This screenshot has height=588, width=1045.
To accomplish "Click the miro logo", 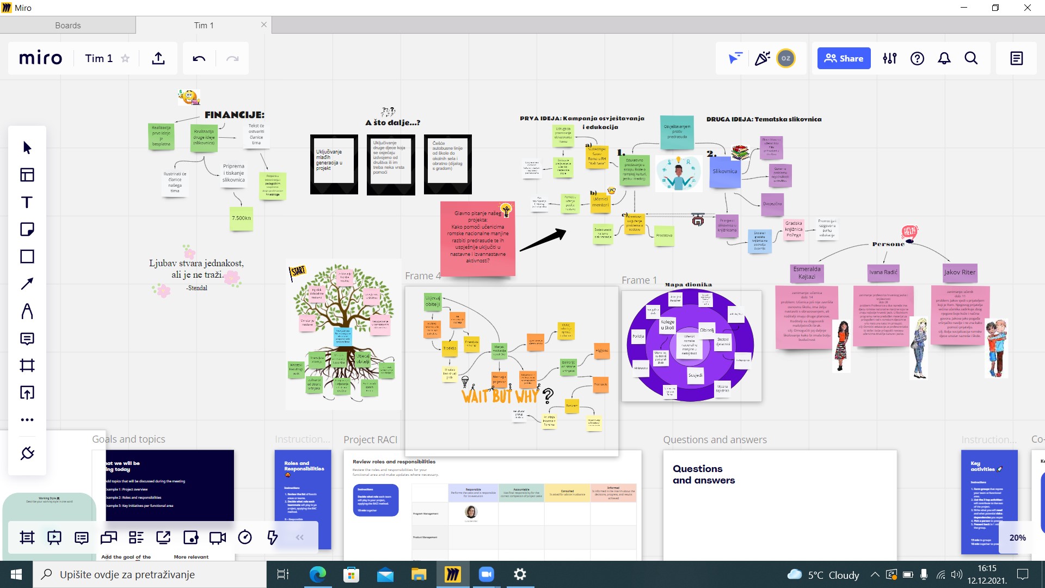I will pyautogui.click(x=41, y=58).
